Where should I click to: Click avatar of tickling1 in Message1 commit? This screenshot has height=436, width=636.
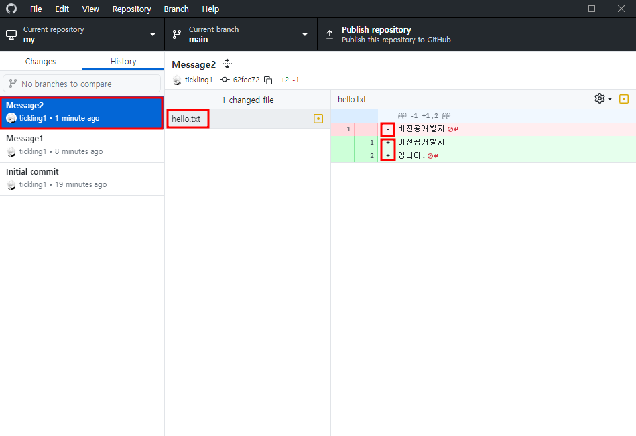pyautogui.click(x=11, y=151)
